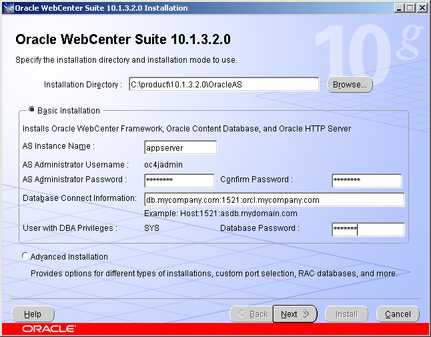The image size is (431, 337).
Task: Minimize the installation window
Action: click(399, 8)
